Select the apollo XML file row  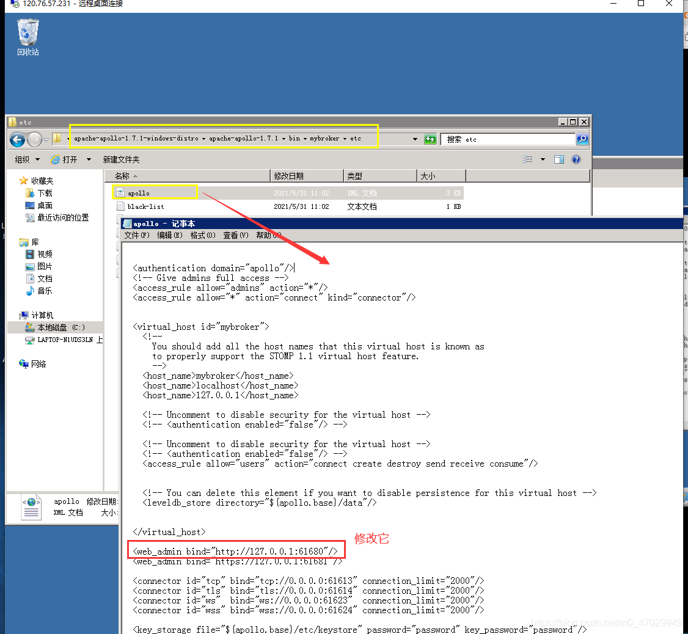tap(288, 193)
